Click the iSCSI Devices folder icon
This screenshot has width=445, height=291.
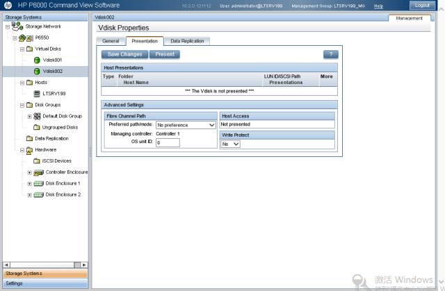coord(37,161)
